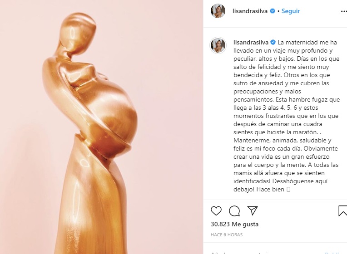Open the post timestamp Hace 6 horas
The height and width of the screenshot is (254, 347).
pos(227,235)
